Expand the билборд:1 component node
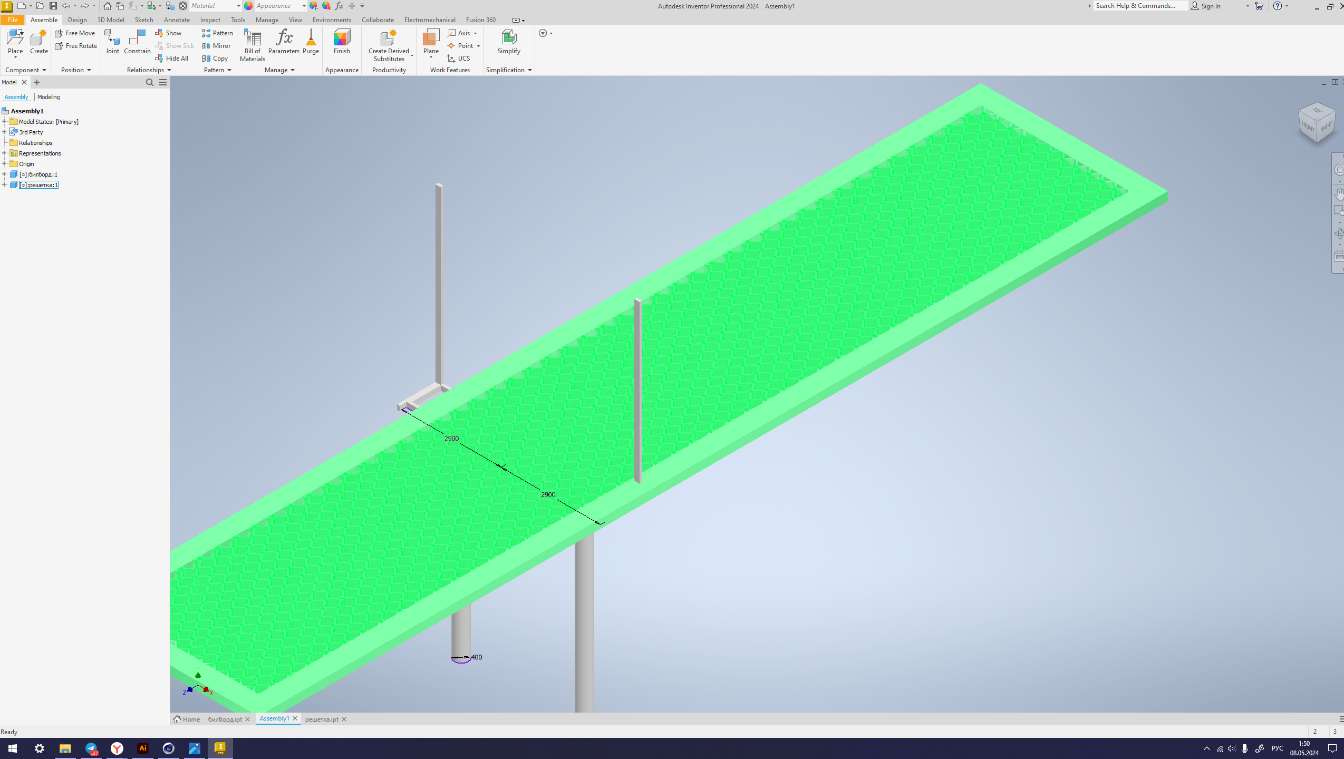This screenshot has width=1344, height=759. coord(4,174)
